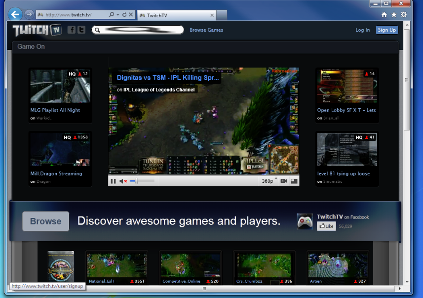Open the Competitive_Online stream thumbnail
The image size is (423, 298).
191,265
